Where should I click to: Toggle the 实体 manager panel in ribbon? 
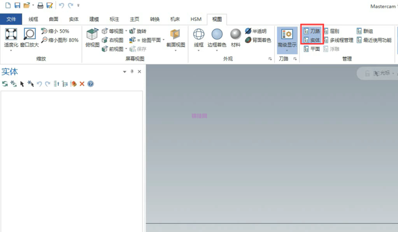pyautogui.click(x=312, y=40)
